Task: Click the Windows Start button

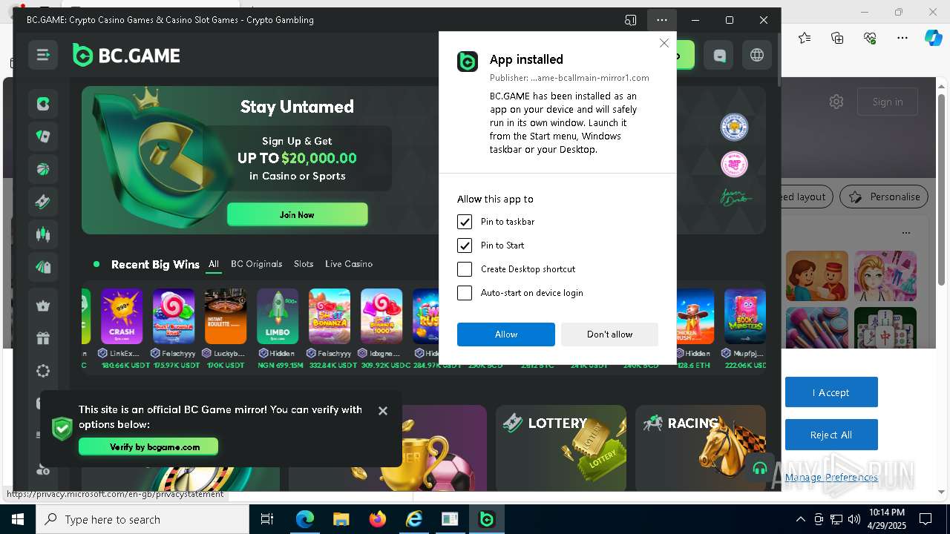Action: [18, 519]
